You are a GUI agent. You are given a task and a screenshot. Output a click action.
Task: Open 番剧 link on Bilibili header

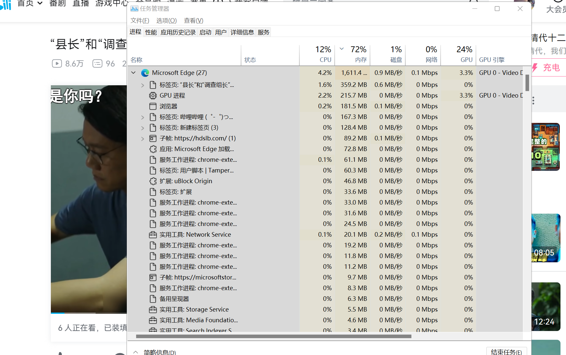pos(58,3)
